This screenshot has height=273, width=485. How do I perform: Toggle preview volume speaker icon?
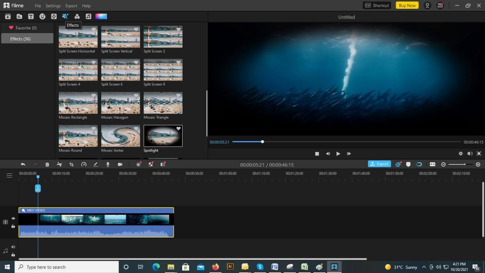(x=470, y=154)
